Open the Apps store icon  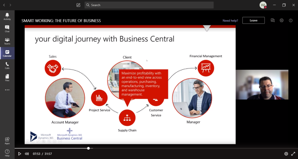7,141
